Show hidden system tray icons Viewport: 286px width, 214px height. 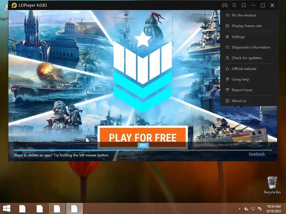tap(239, 209)
